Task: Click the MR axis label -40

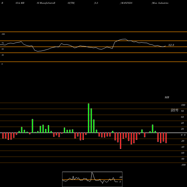Action: (x=183, y=147)
